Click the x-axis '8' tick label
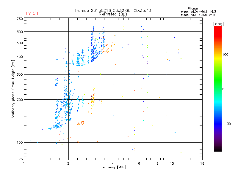238x178 pixels. click(x=158, y=163)
